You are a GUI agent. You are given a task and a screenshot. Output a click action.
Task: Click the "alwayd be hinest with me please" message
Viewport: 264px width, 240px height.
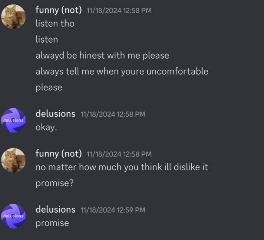point(102,56)
